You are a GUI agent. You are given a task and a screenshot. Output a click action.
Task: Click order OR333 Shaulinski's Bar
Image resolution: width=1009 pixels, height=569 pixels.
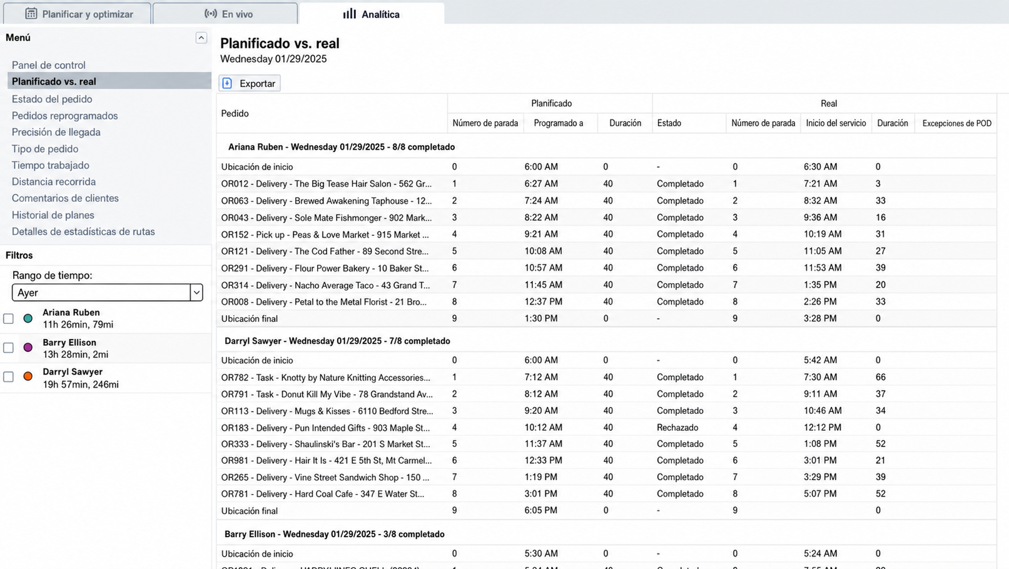(326, 444)
